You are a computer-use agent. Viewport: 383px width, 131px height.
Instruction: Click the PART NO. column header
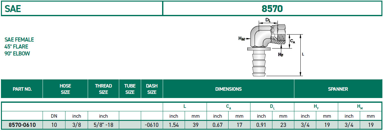[x=22, y=89]
